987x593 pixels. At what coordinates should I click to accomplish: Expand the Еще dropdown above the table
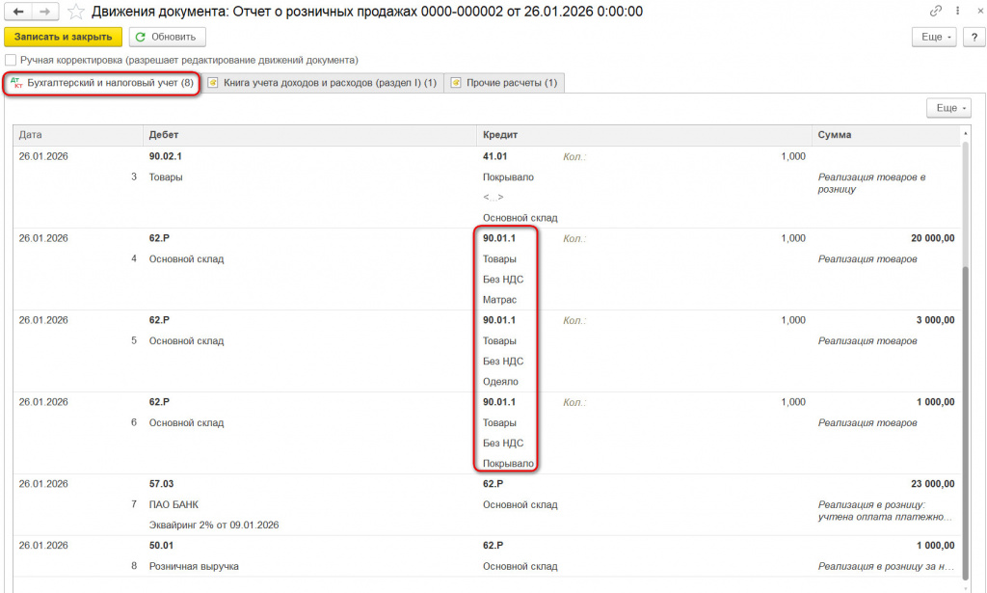(x=948, y=108)
